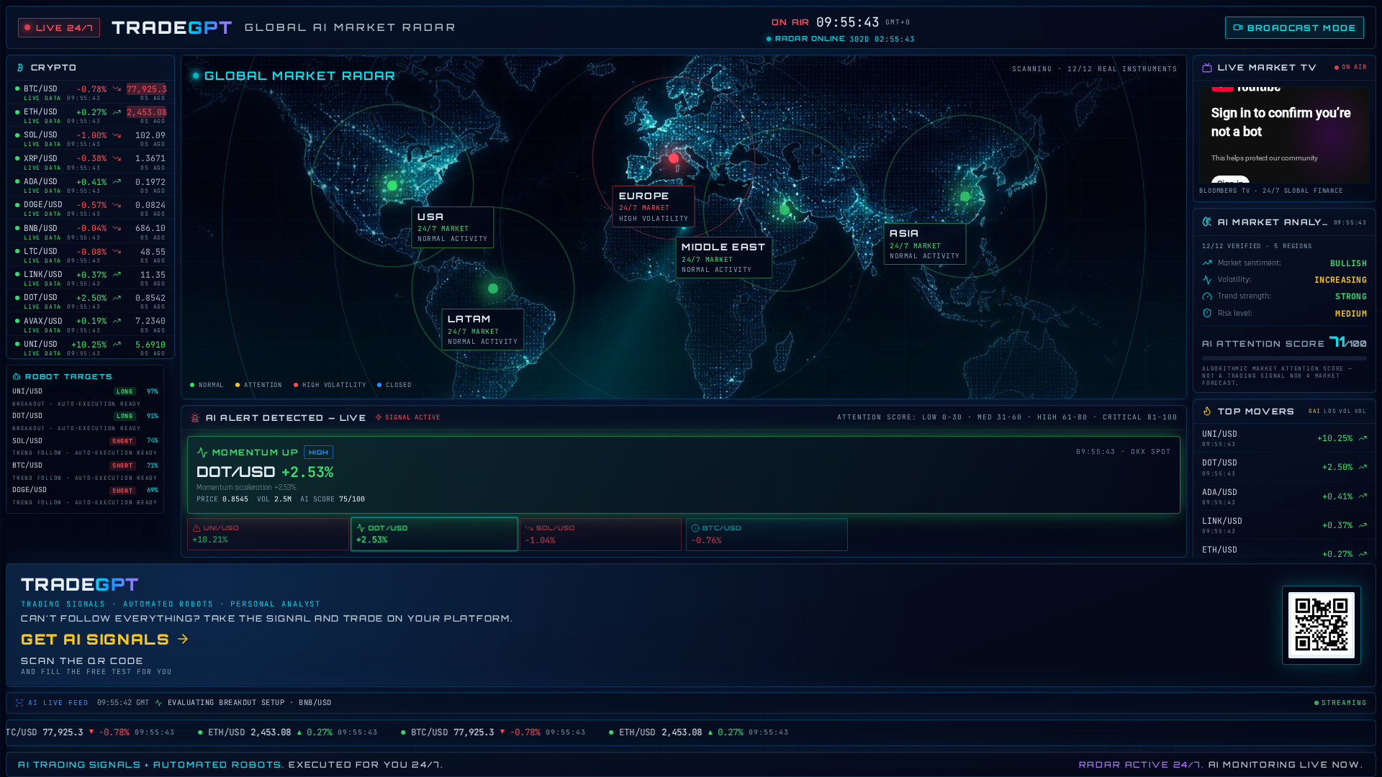Click the LONG badge for DOT/USD target
The width and height of the screenshot is (1382, 777).
(x=125, y=416)
